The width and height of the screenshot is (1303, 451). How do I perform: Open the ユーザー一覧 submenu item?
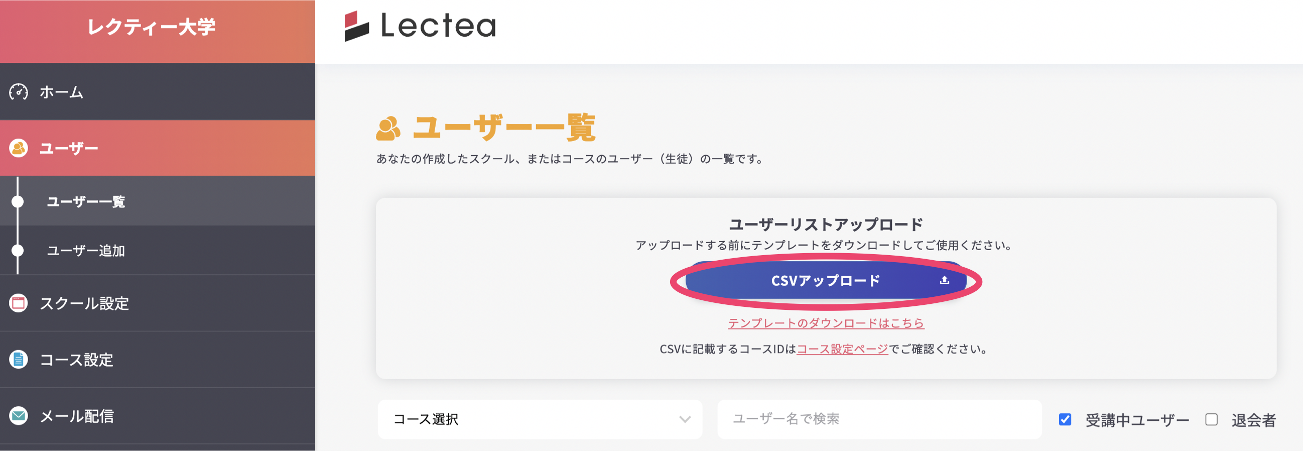(x=86, y=201)
